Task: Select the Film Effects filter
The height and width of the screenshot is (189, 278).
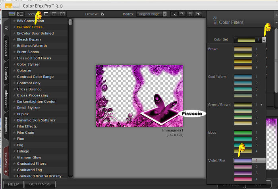Action: pyautogui.click(x=27, y=126)
